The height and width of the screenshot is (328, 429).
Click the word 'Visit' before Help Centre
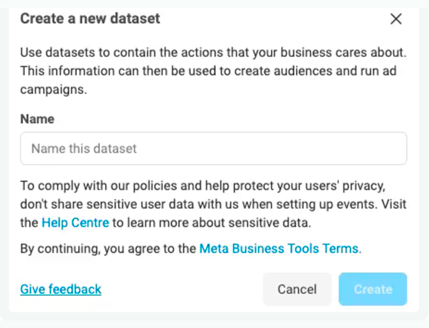394,204
